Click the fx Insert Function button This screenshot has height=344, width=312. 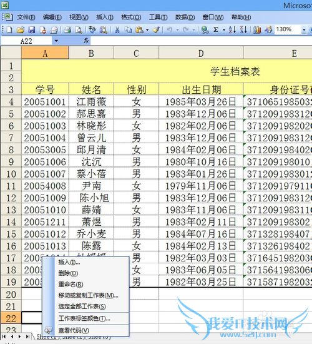pos(86,41)
